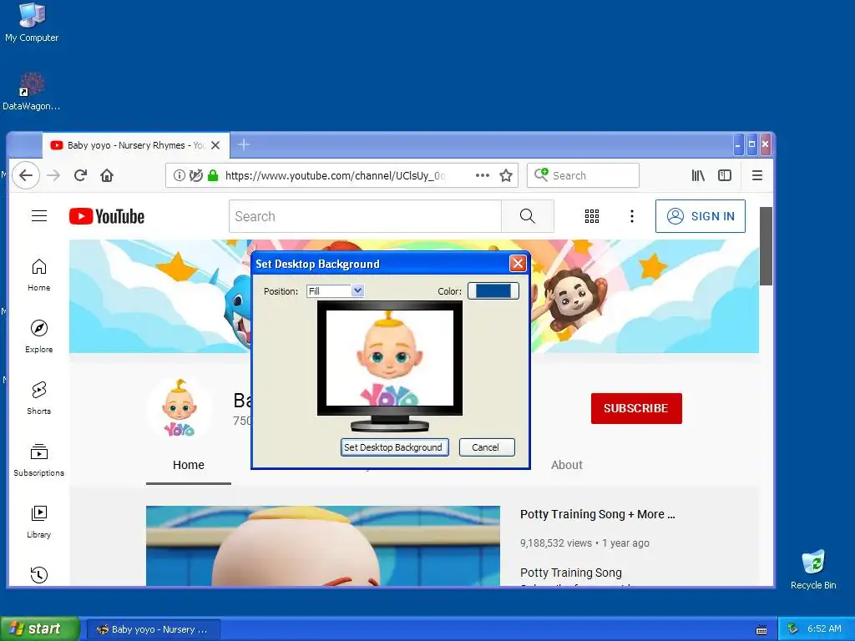This screenshot has height=641, width=855.
Task: Click Potty Training Song description text
Action: click(571, 573)
